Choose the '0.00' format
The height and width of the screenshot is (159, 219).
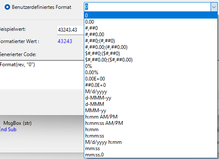[x=151, y=22]
